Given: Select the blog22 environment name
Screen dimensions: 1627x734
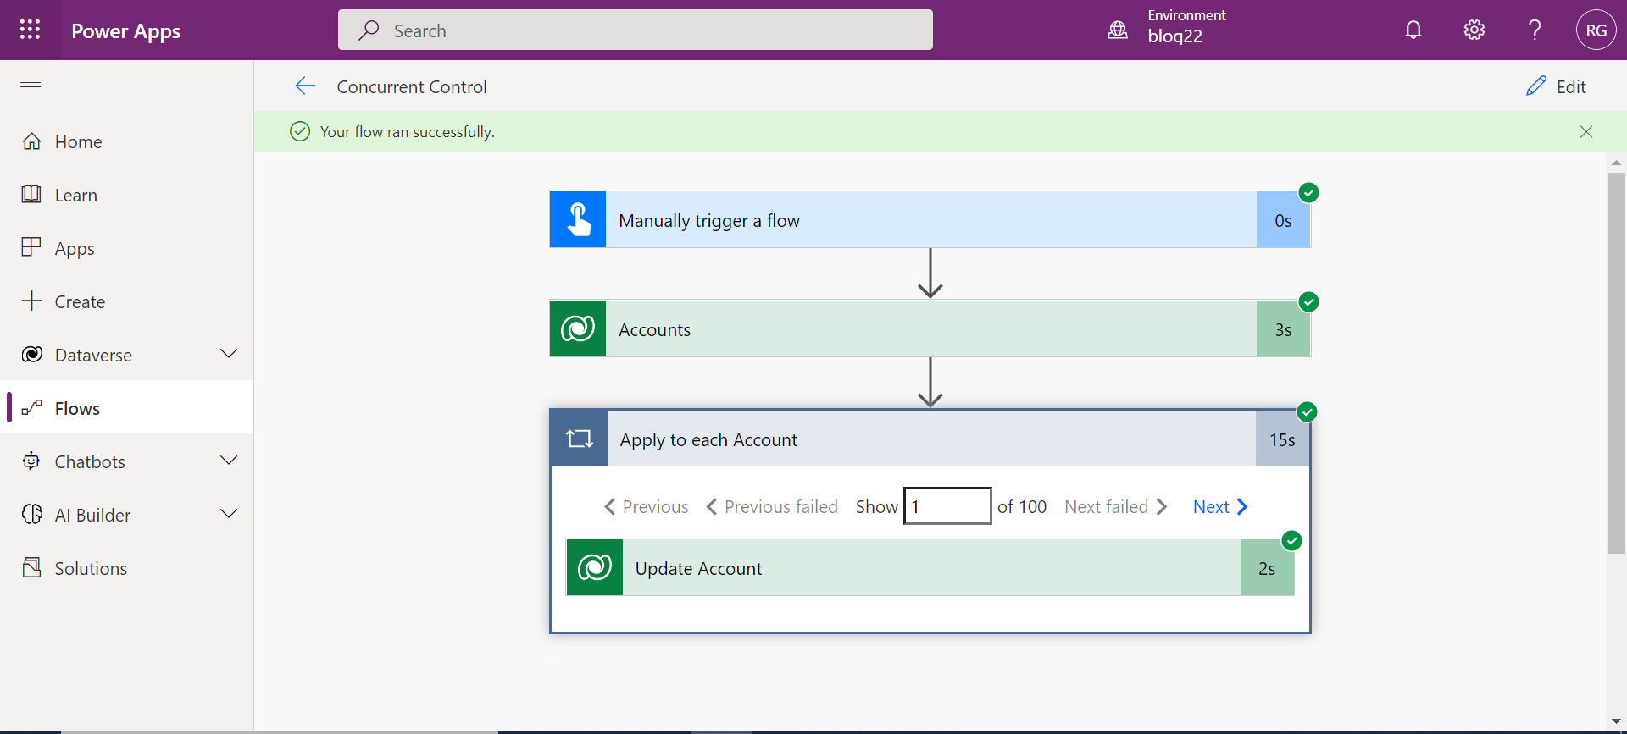Looking at the screenshot, I should tap(1174, 36).
